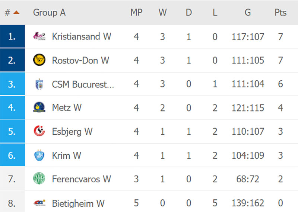Sort standings by Pts column

280,13
